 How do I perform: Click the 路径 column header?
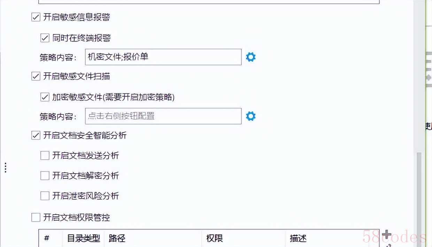(x=117, y=238)
